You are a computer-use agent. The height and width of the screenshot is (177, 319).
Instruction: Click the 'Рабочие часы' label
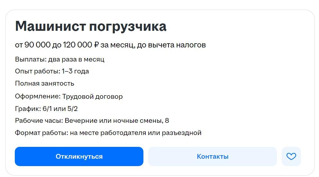coord(39,121)
